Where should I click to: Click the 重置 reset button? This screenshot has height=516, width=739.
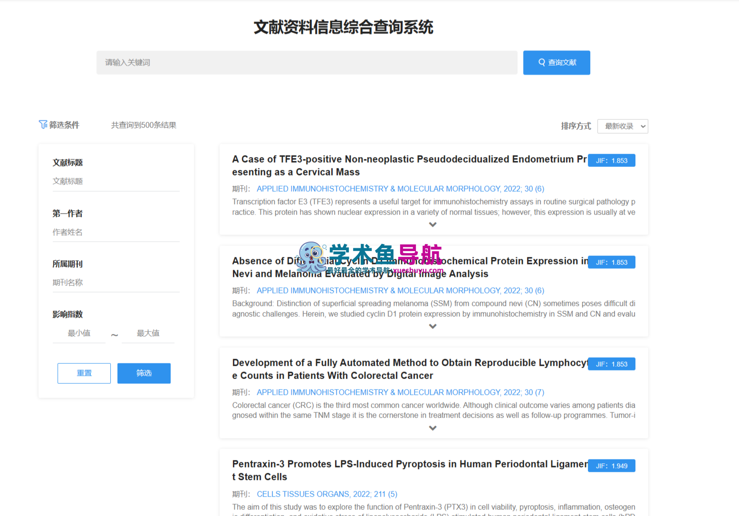pyautogui.click(x=84, y=373)
